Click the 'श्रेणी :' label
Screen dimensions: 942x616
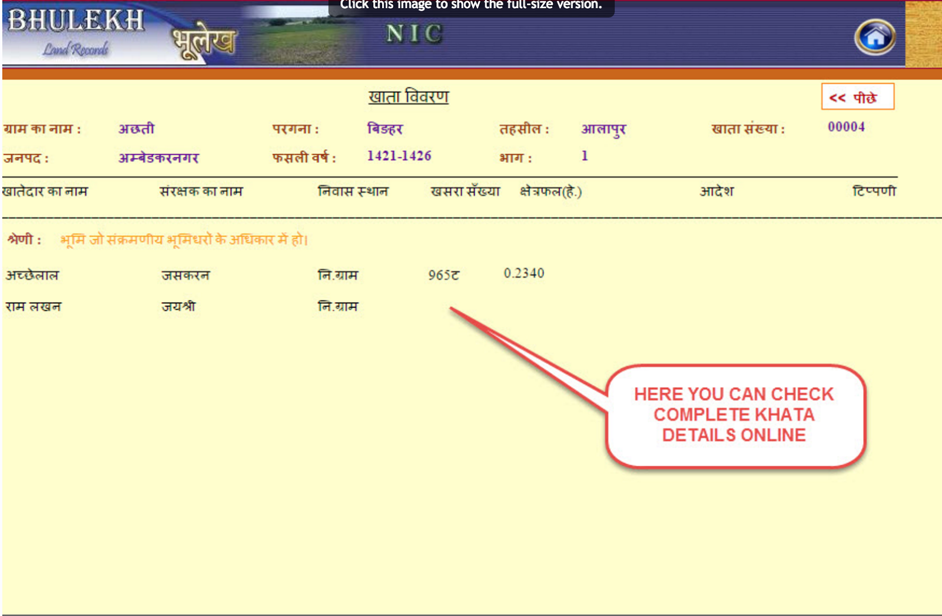[x=24, y=240]
